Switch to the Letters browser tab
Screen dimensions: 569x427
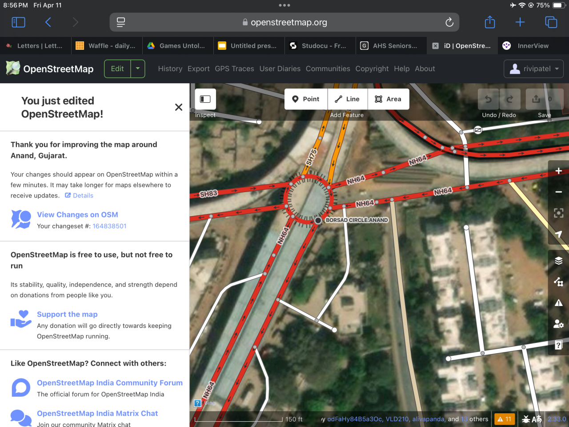[36, 46]
